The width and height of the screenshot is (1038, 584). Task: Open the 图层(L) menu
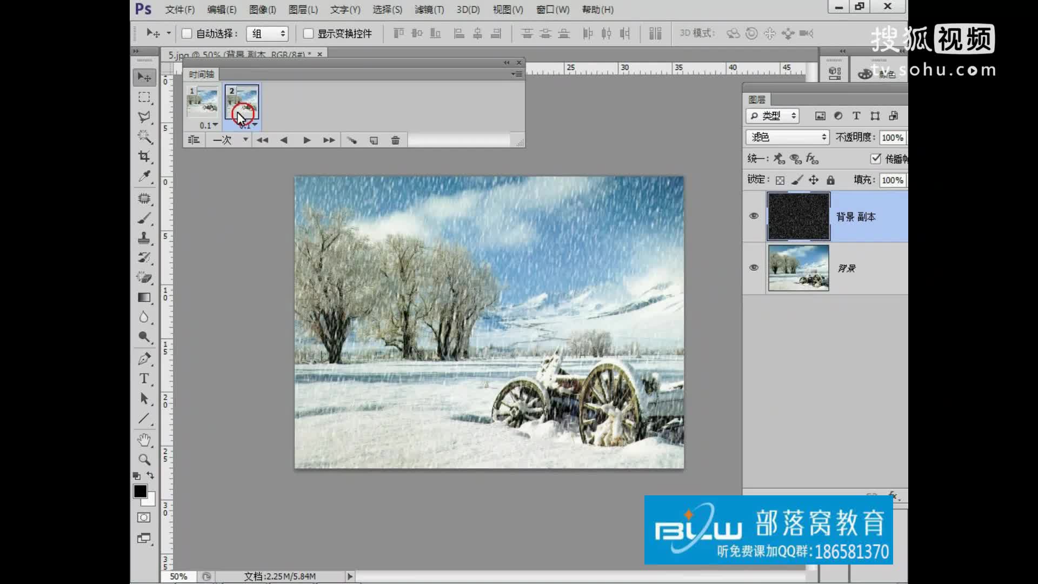[303, 10]
